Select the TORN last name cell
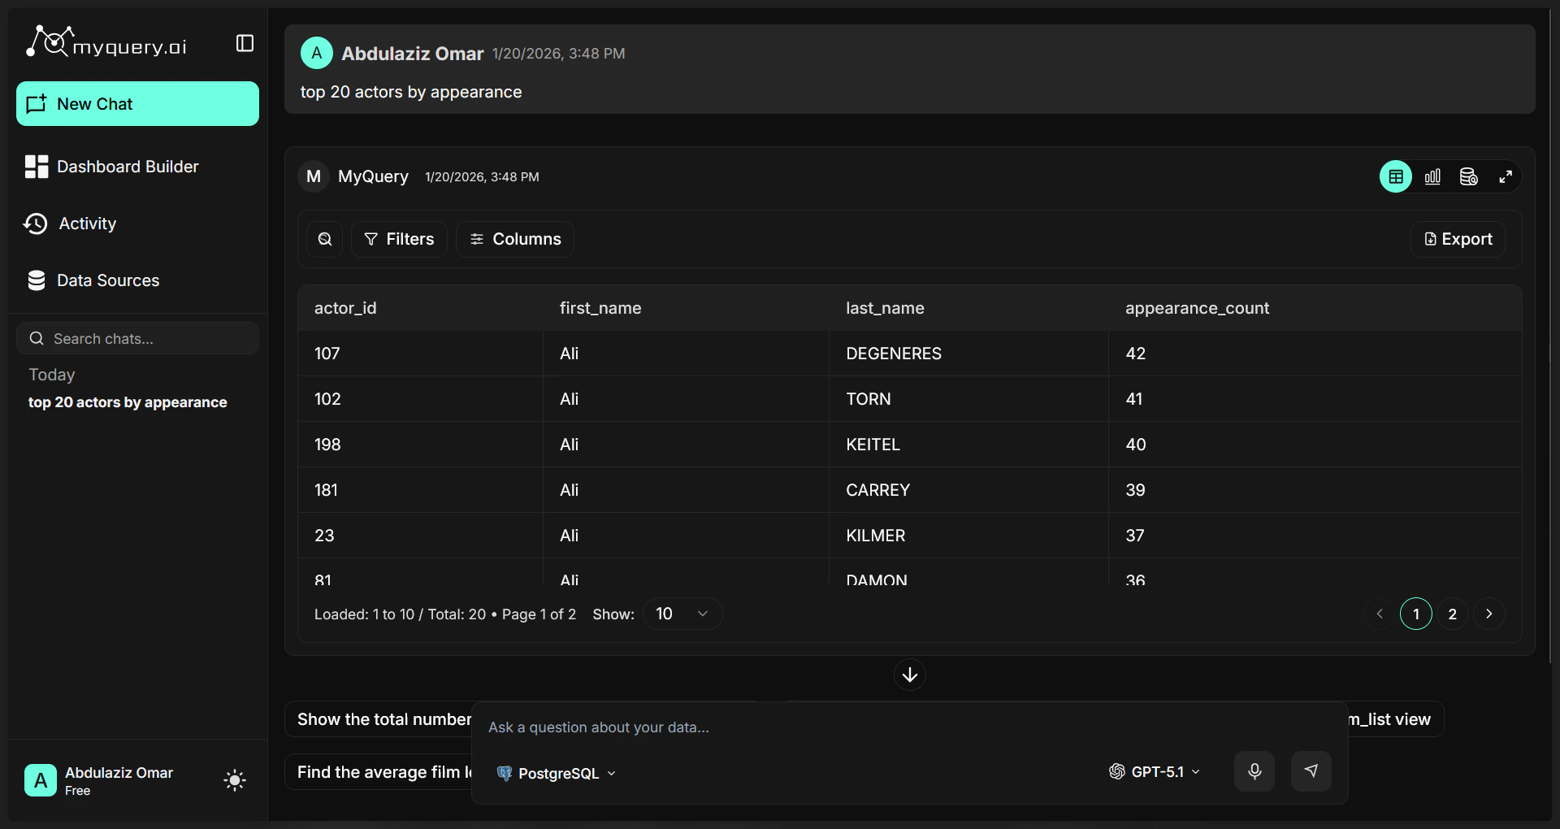1560x829 pixels. click(x=968, y=399)
